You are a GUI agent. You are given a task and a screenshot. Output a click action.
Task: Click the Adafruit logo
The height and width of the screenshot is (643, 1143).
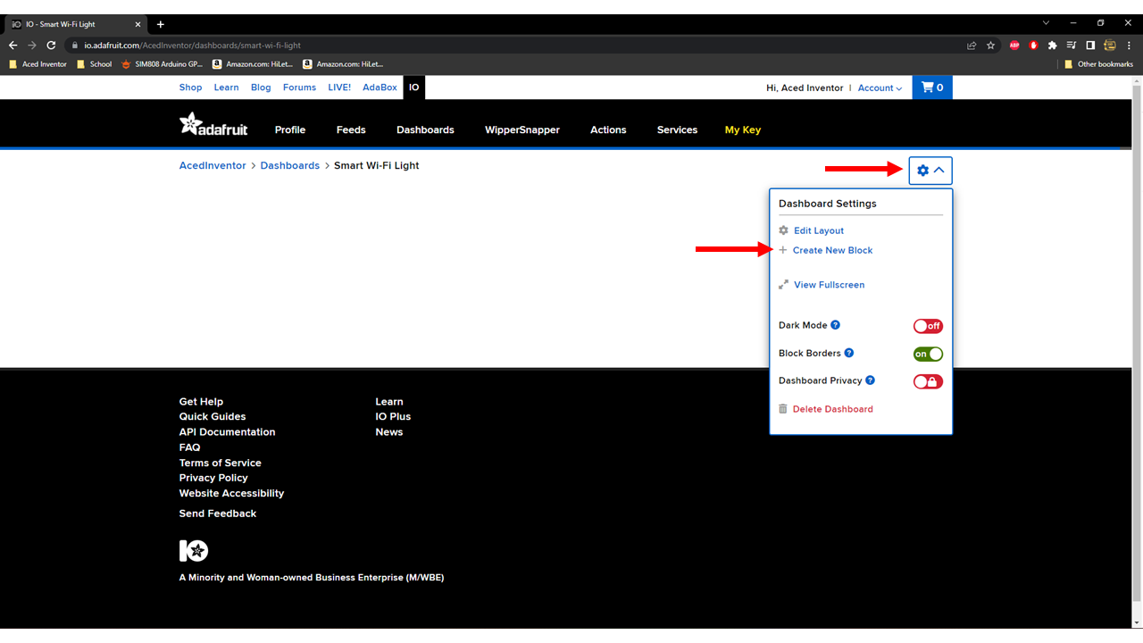[x=213, y=125]
